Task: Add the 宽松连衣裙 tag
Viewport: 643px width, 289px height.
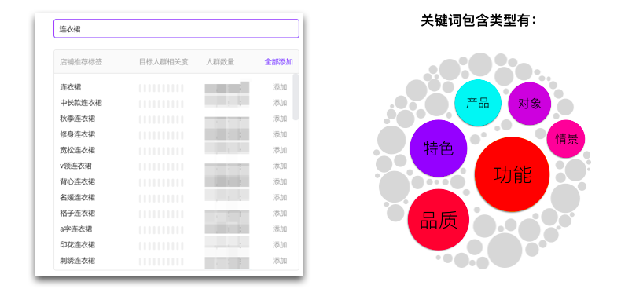Action: click(x=280, y=150)
